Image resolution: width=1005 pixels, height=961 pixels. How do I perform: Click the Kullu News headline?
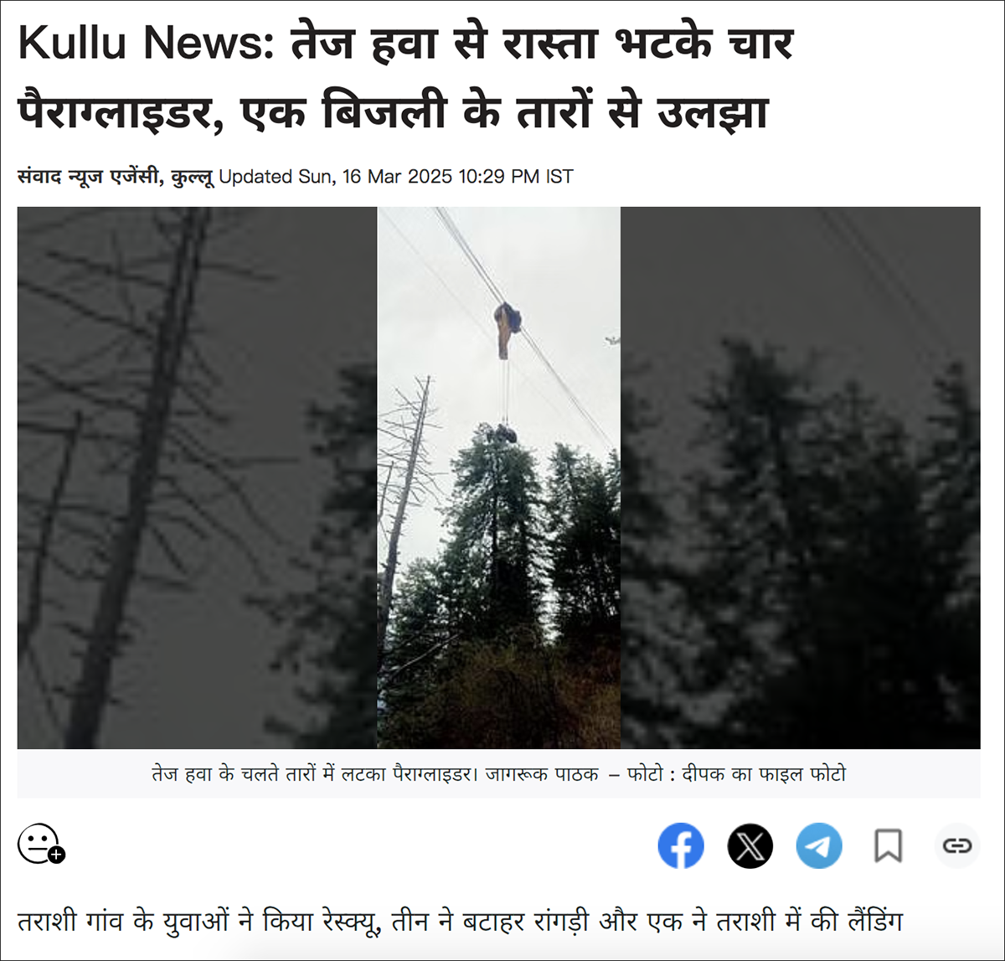pos(406,76)
